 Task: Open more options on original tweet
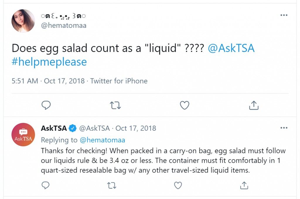click(x=284, y=15)
